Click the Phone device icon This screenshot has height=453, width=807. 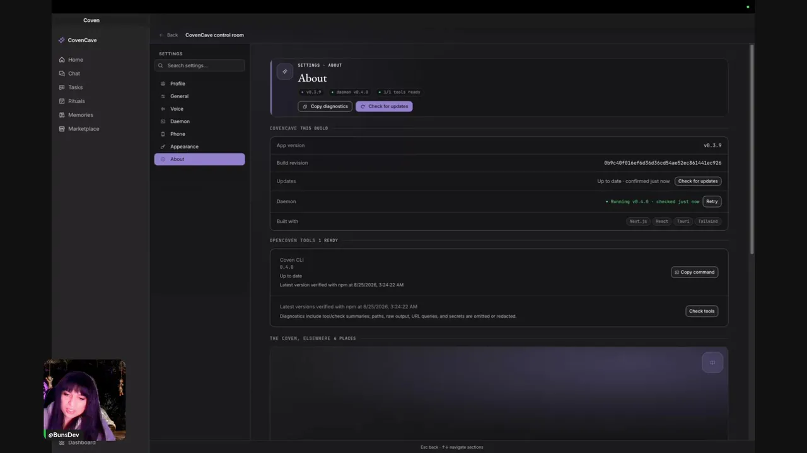[163, 134]
